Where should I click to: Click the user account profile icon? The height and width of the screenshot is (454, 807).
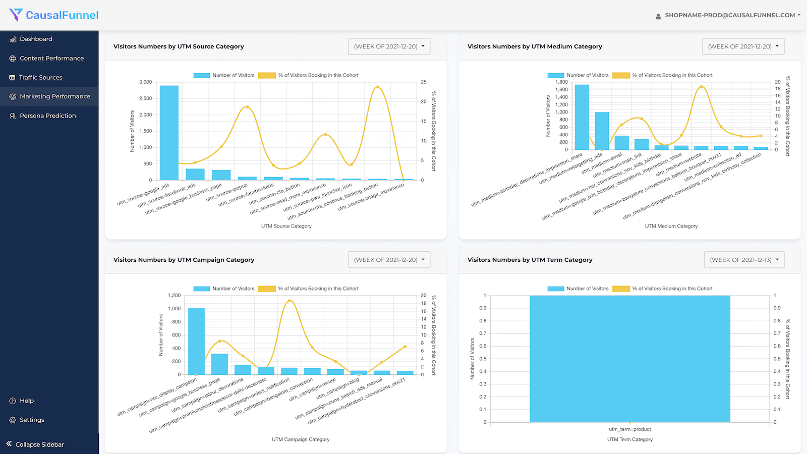[x=658, y=16]
